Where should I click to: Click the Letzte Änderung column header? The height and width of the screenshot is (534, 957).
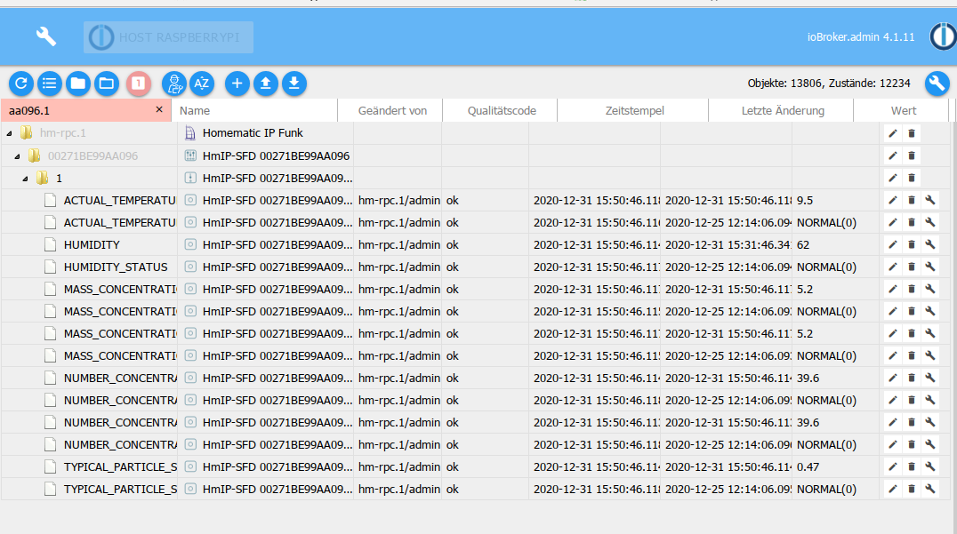point(783,110)
